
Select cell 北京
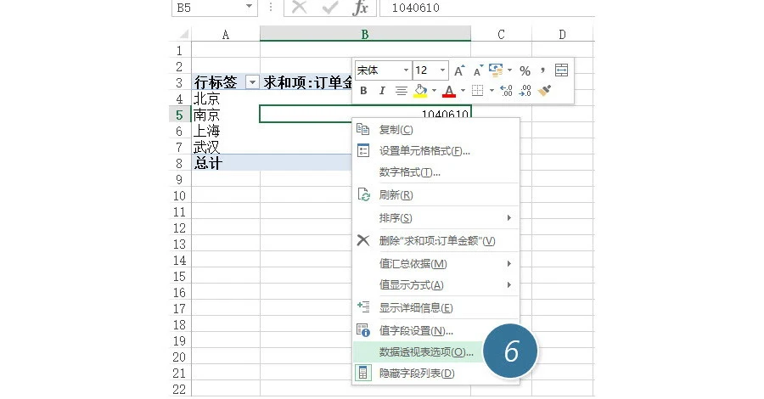click(x=226, y=98)
